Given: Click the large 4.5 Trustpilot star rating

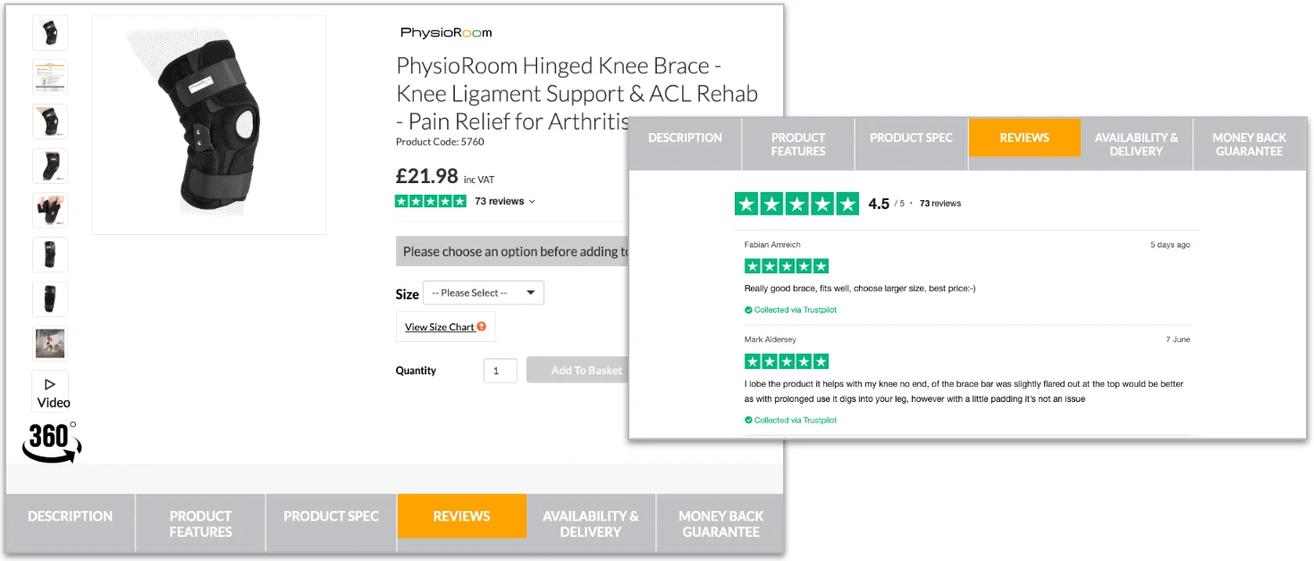Looking at the screenshot, I should click(796, 204).
